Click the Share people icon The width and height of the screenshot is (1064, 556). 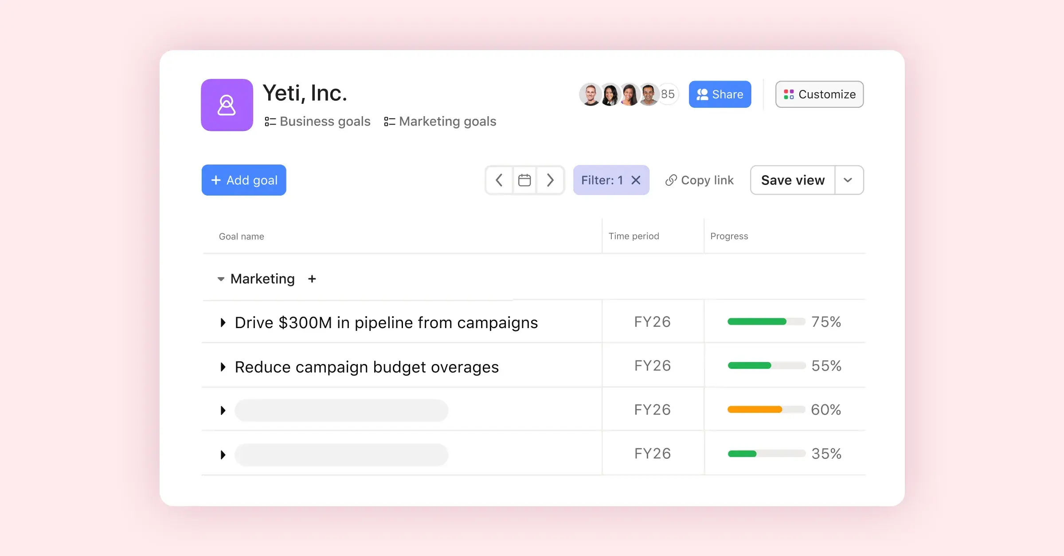[x=703, y=94]
